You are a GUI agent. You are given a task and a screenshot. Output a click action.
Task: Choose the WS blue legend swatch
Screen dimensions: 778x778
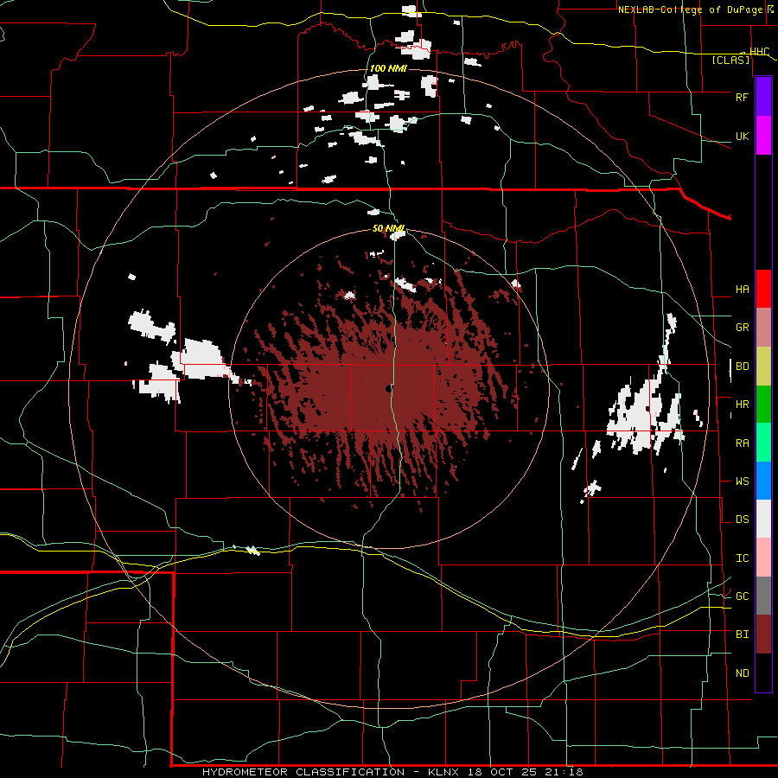(x=763, y=481)
